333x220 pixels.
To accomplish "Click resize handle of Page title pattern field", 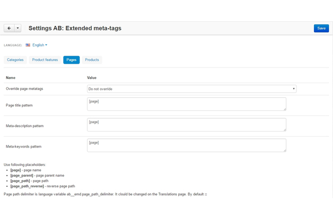I will [x=284, y=109].
